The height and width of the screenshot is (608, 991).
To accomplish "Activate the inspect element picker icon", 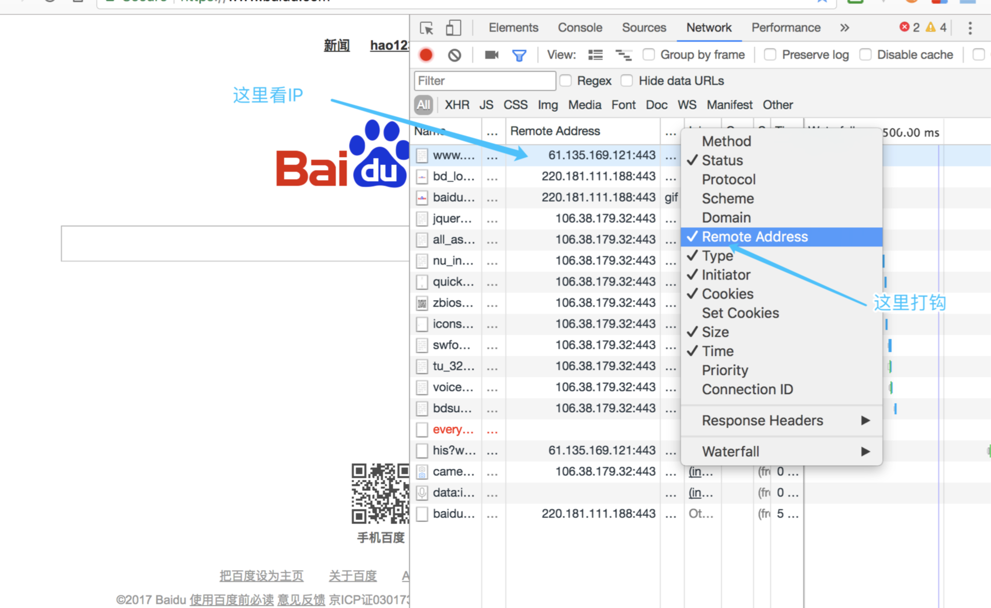I will pyautogui.click(x=426, y=28).
